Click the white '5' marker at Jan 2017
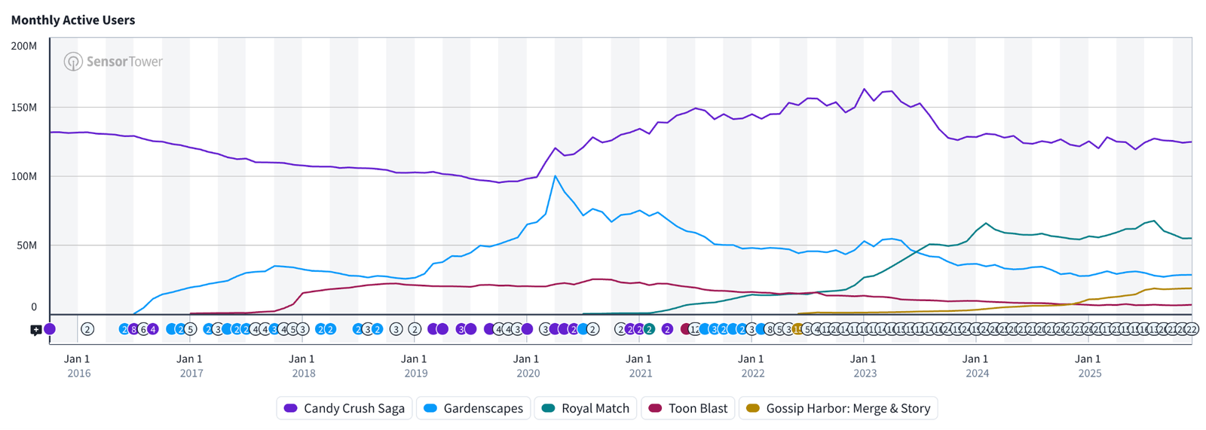1206x430 pixels. (x=190, y=329)
